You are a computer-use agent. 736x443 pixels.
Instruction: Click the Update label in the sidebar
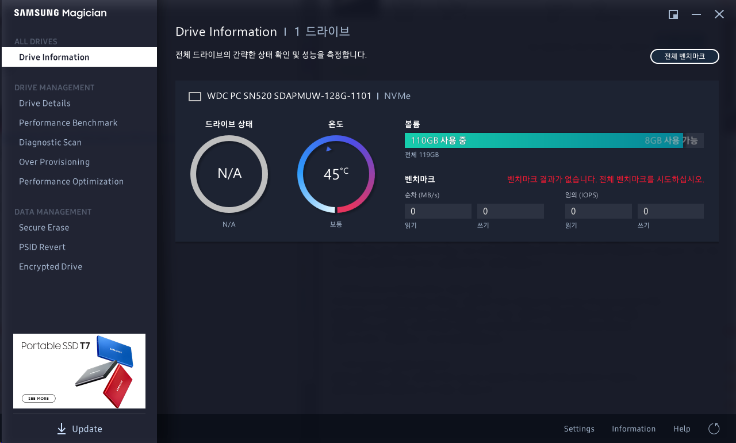point(87,429)
